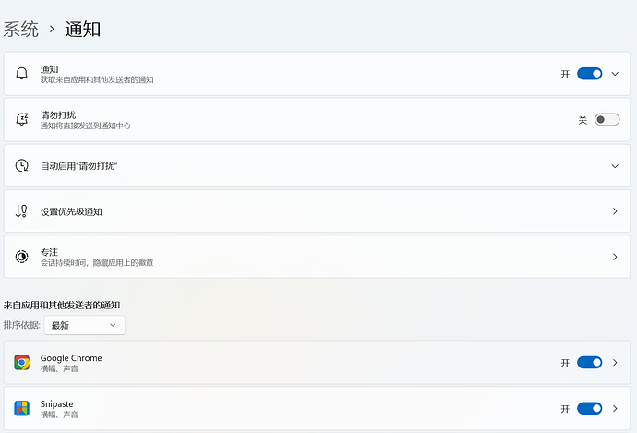Click the 开 label beside 通知 toggle
Image resolution: width=637 pixels, height=433 pixels.
[x=565, y=75]
